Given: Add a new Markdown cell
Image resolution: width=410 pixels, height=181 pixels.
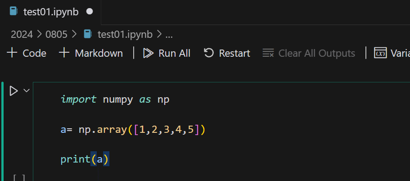Looking at the screenshot, I should (x=91, y=53).
